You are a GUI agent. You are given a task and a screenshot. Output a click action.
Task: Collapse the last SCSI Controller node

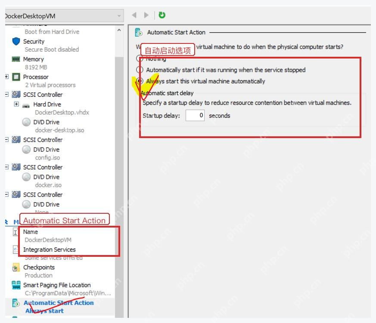[x=6, y=194]
